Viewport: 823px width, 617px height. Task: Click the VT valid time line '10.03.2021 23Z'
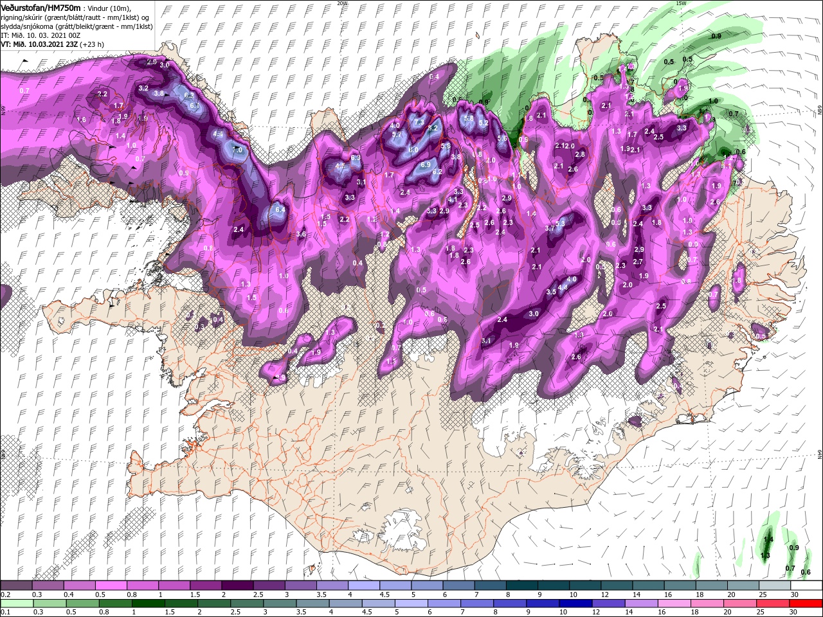[53, 44]
